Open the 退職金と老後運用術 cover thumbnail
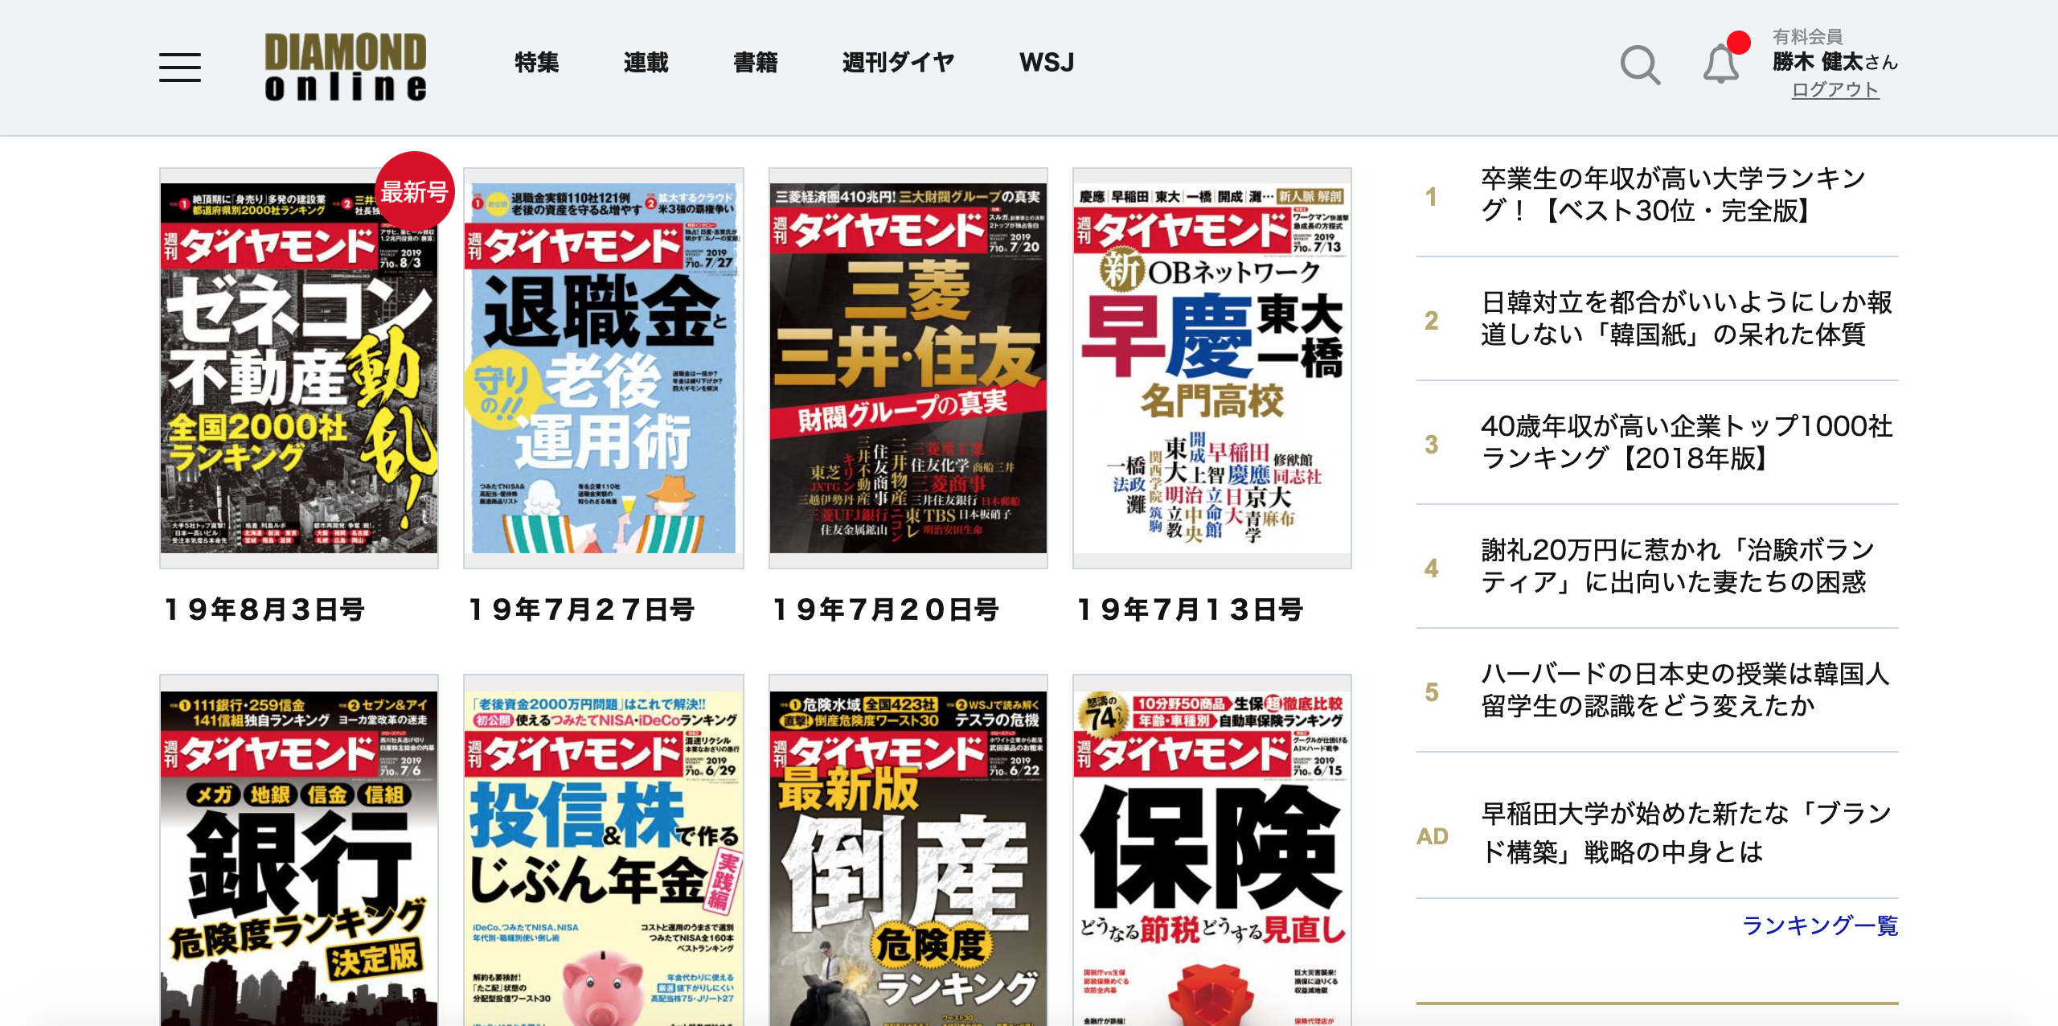The image size is (2058, 1026). (x=604, y=368)
